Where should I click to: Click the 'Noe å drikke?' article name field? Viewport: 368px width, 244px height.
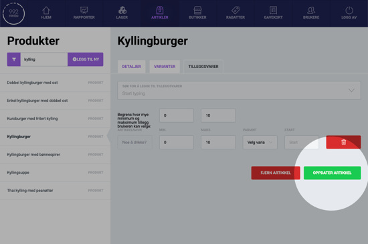[134, 142]
